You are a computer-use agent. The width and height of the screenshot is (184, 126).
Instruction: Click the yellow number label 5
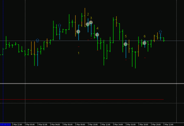(x=126, y=36)
